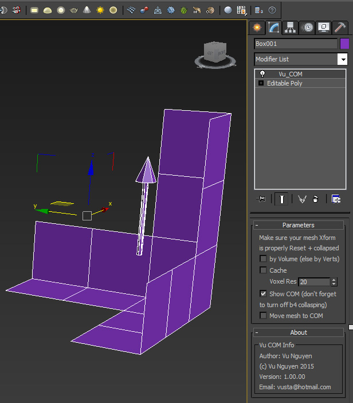Enable the Cache checkbox
The width and height of the screenshot is (353, 403).
264,270
